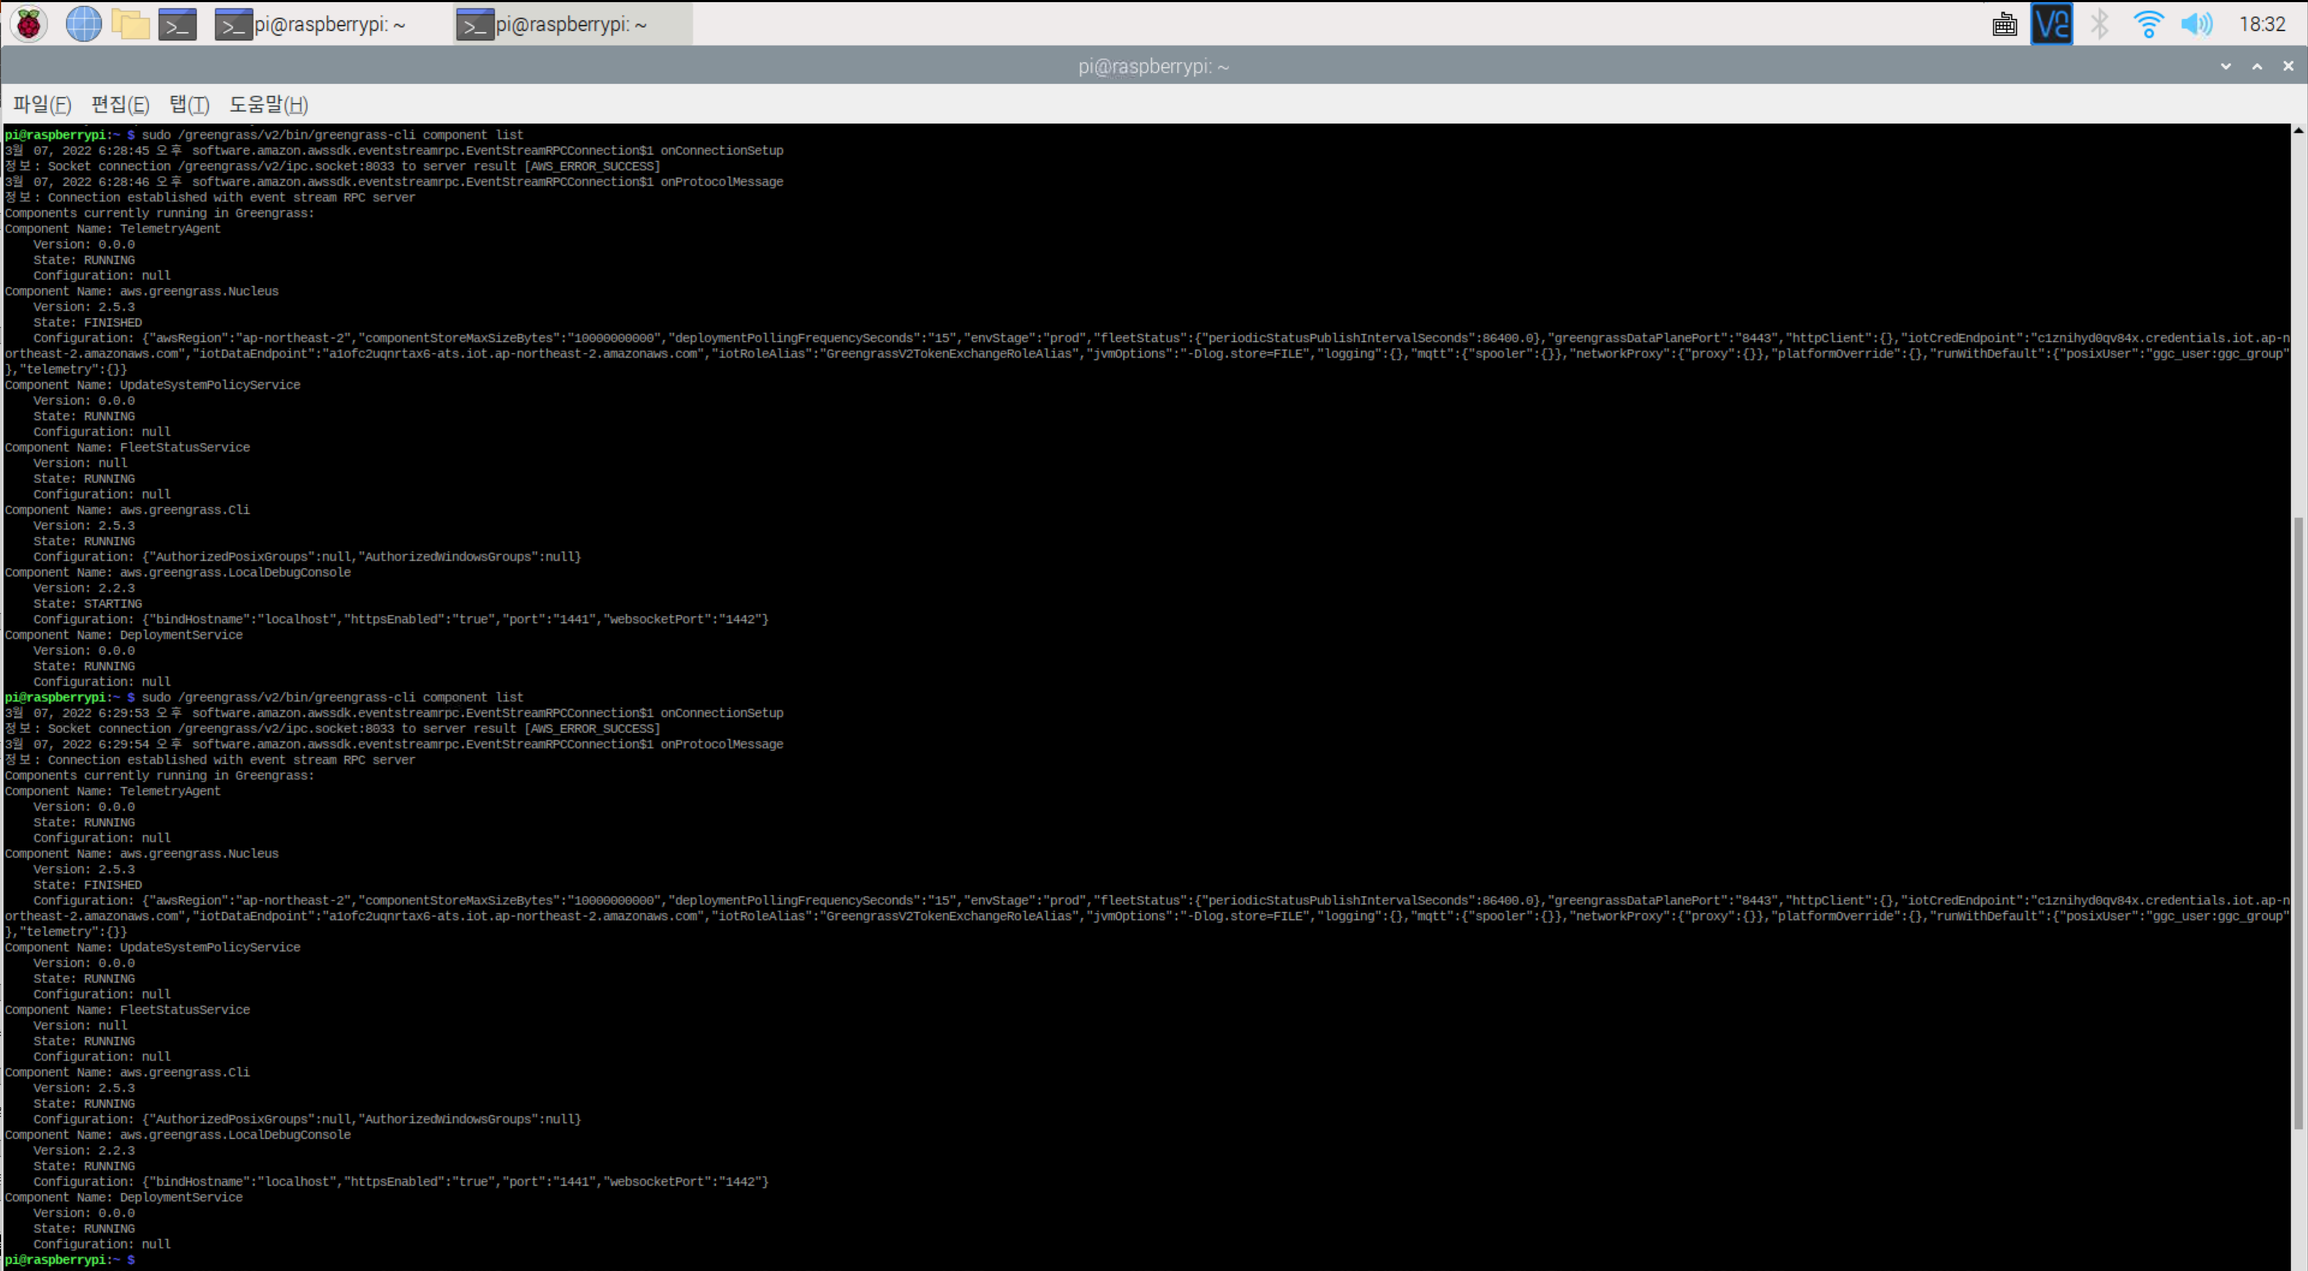2308x1271 pixels.
Task: Launch the web browser globe icon
Action: coord(83,24)
